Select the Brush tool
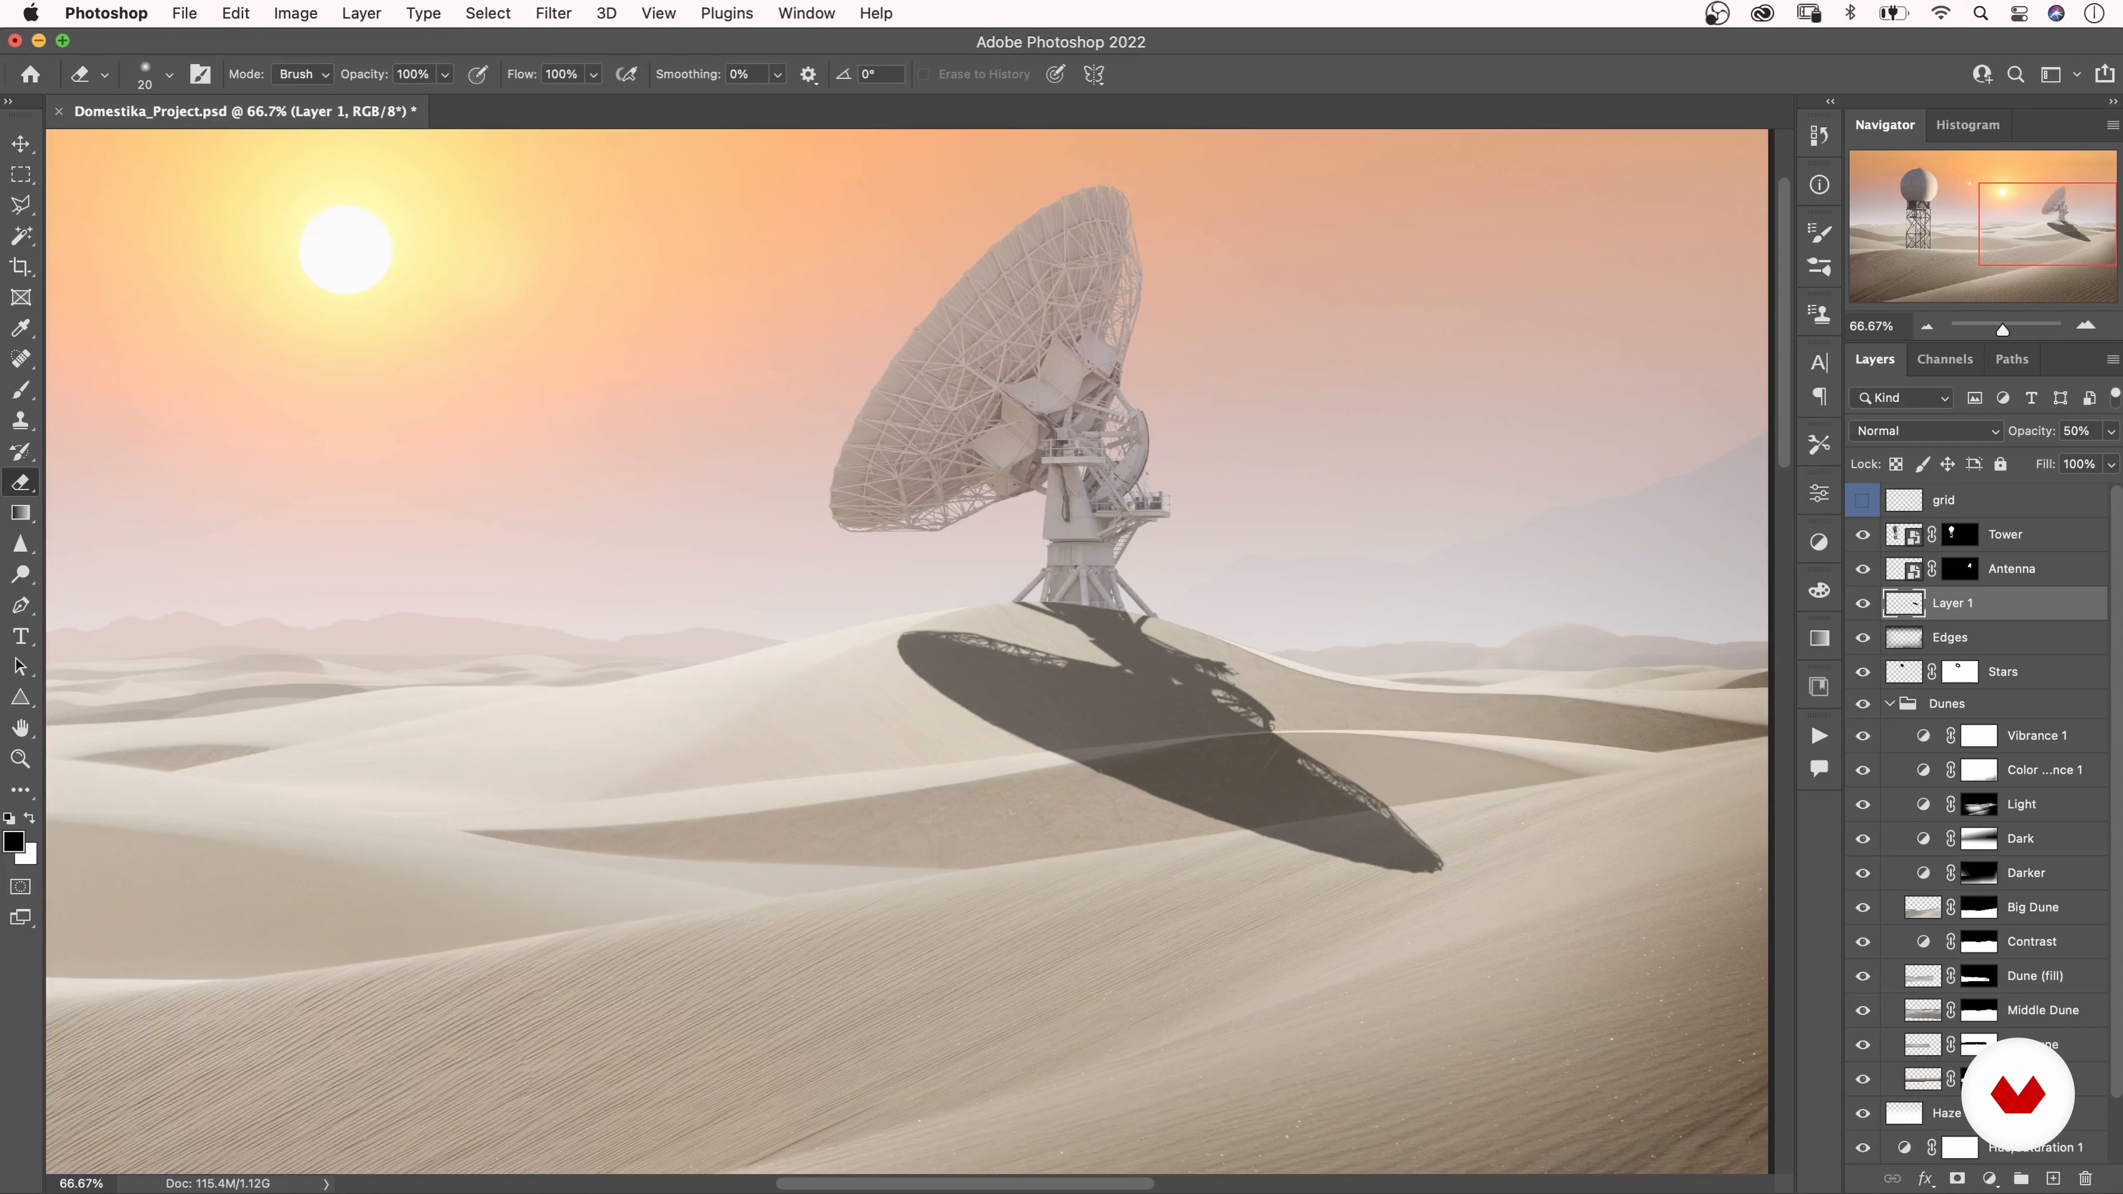 (20, 390)
